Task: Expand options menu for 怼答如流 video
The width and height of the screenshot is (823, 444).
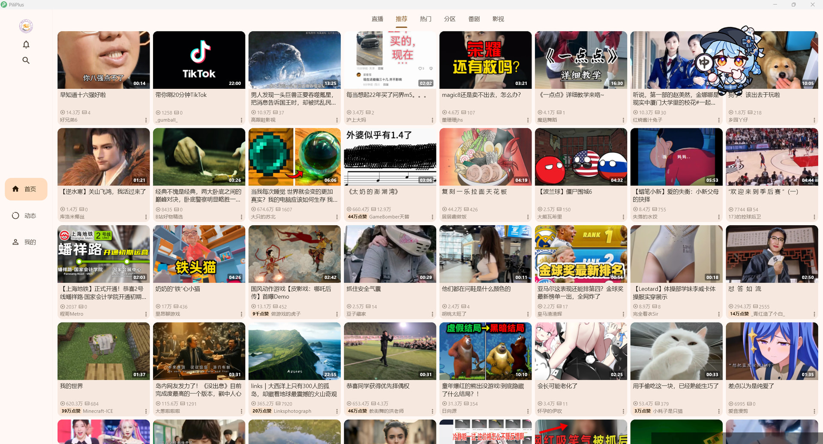Action: (x=814, y=314)
